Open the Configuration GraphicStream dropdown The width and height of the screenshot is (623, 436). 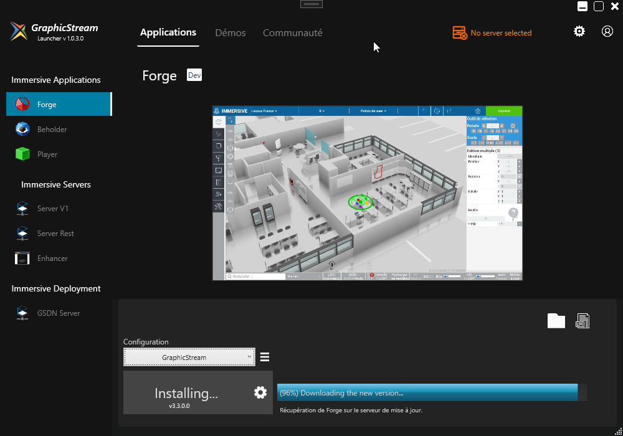pos(189,357)
